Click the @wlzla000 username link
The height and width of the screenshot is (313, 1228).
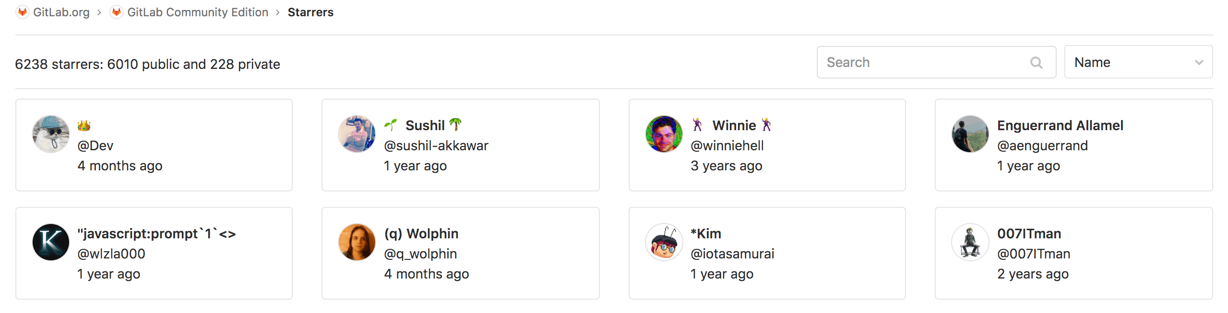(111, 254)
